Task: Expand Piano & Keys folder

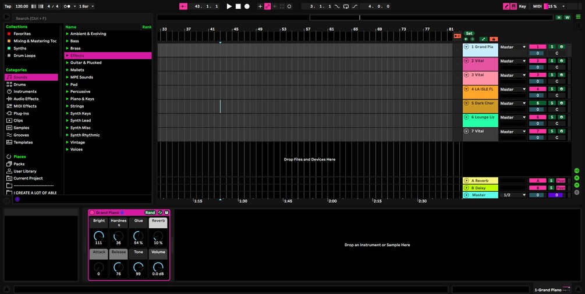Action: tap(68, 99)
